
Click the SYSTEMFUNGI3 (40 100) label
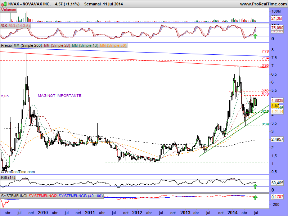tap(81, 196)
